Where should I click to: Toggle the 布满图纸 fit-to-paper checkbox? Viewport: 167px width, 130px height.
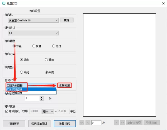click(x=7, y=111)
